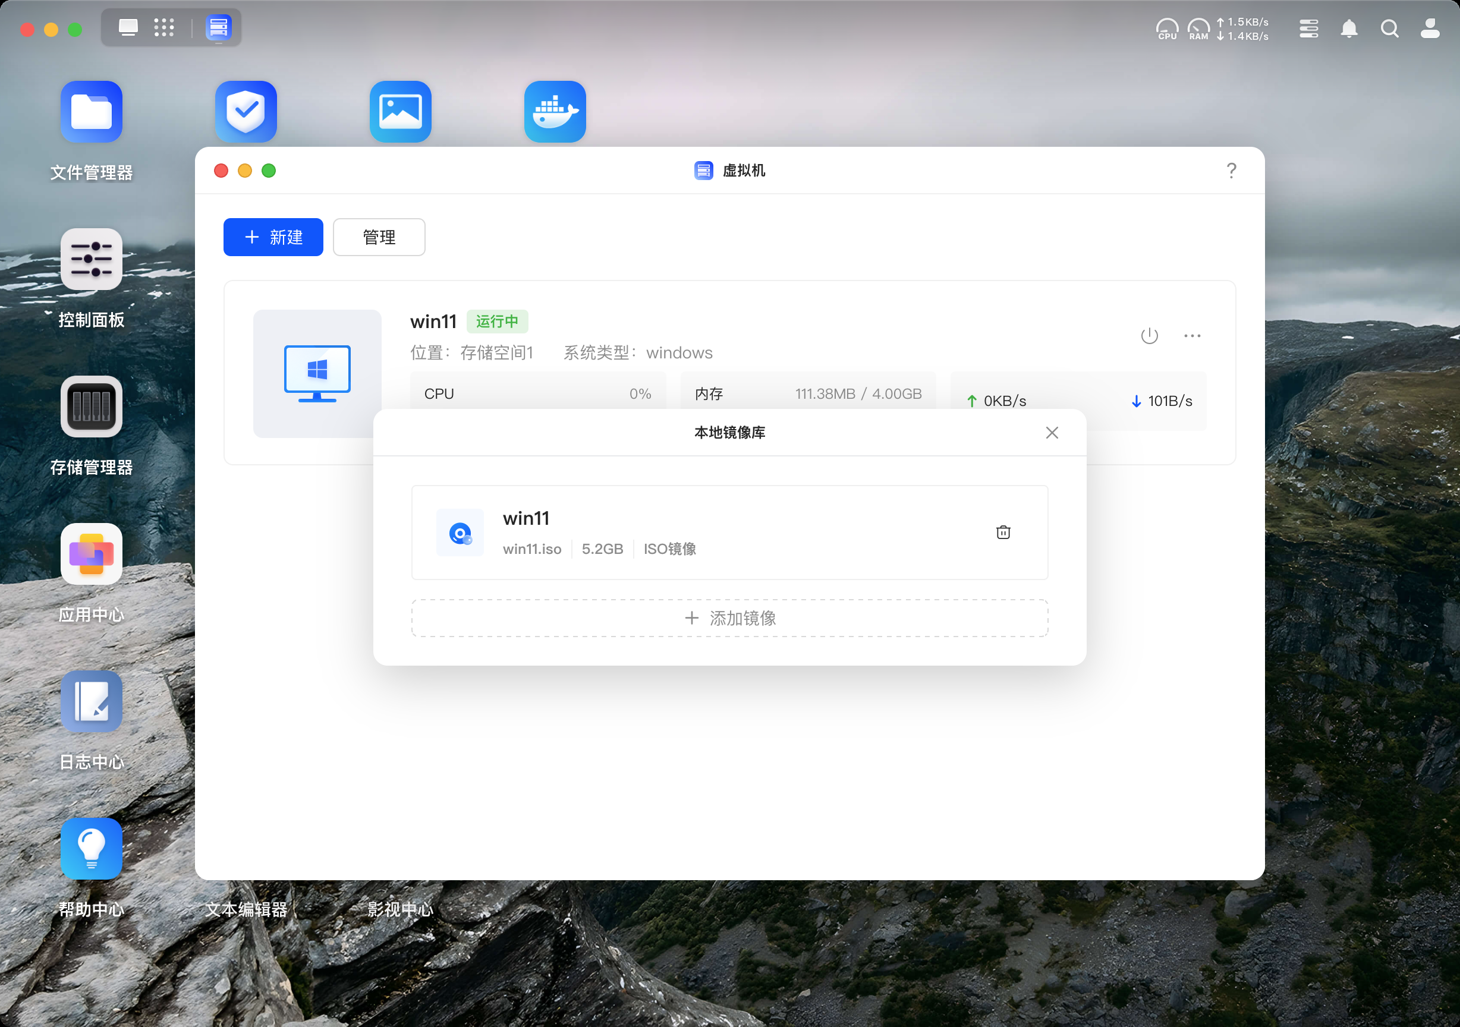
Task: Expand the user account menu icon
Action: [x=1430, y=29]
